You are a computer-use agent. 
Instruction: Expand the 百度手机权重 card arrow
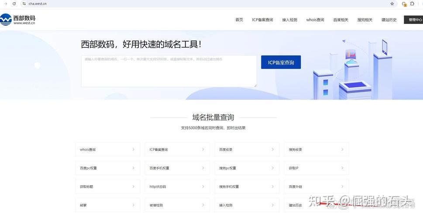click(203, 168)
